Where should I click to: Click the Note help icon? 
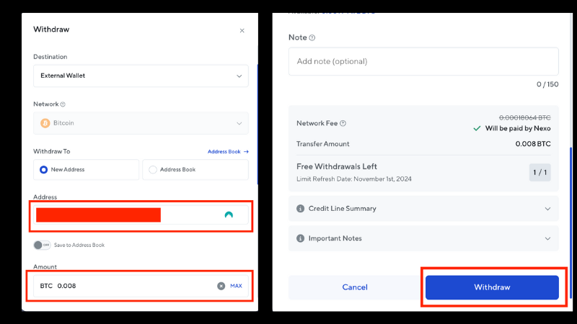click(312, 38)
